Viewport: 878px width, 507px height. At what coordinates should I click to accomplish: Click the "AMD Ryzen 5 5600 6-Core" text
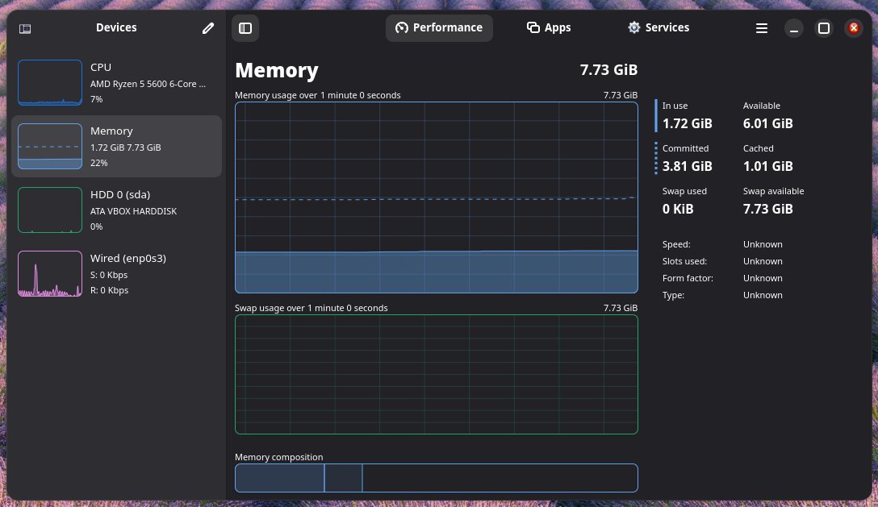148,84
